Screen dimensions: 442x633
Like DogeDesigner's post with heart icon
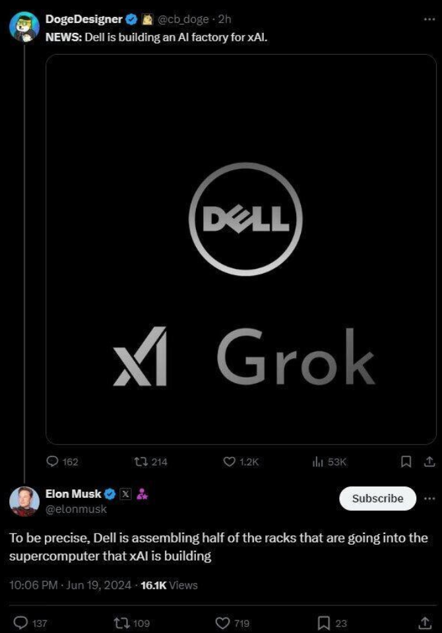pyautogui.click(x=228, y=462)
